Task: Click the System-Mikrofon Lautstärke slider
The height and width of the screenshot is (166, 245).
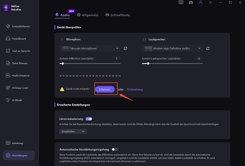Action: (x=90, y=63)
